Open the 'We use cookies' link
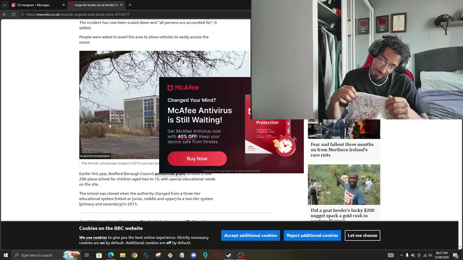This screenshot has width=463, height=260. 93,238
